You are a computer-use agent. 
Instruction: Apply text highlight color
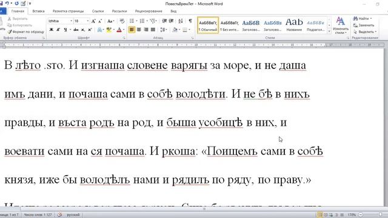tap(109, 30)
